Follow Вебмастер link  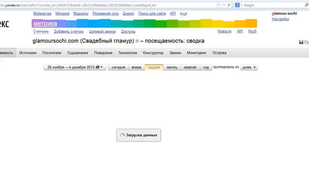coord(42,14)
